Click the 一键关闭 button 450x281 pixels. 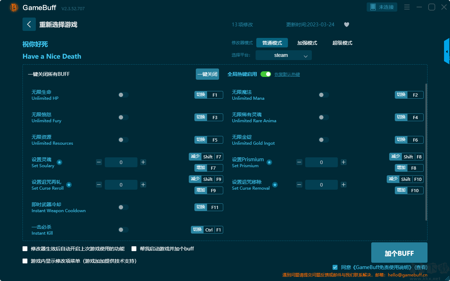[x=207, y=74]
